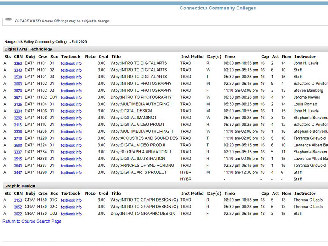Textbook info for Prncpls of Snd Rcrdng

[71, 166]
